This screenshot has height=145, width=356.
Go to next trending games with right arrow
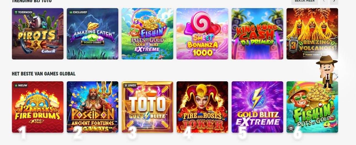pyautogui.click(x=334, y=1)
